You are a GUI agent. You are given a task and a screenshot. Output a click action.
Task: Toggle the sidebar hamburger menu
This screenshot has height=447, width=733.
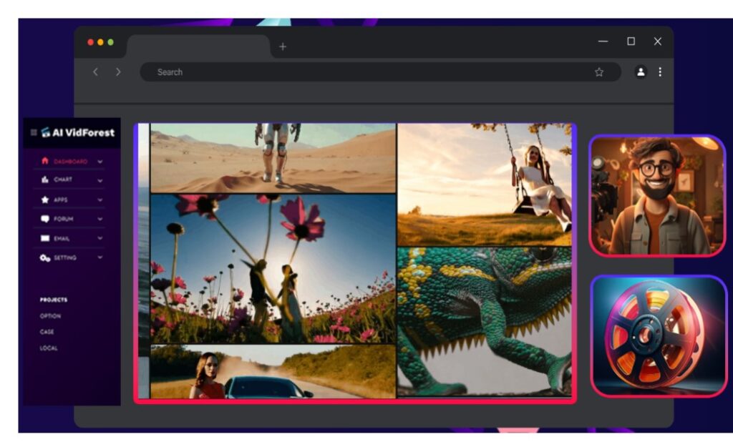coord(34,132)
